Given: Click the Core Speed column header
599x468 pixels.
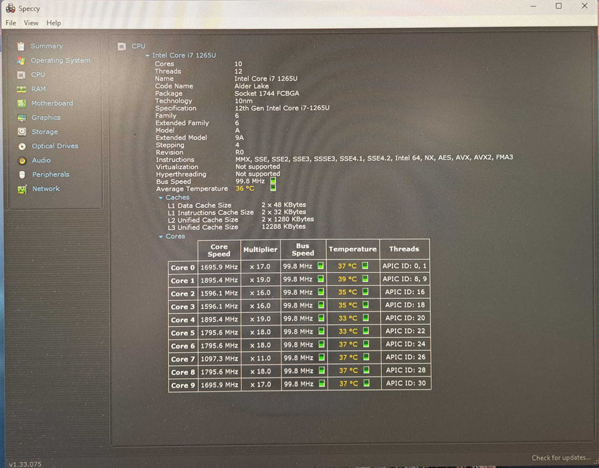Looking at the screenshot, I should [219, 250].
